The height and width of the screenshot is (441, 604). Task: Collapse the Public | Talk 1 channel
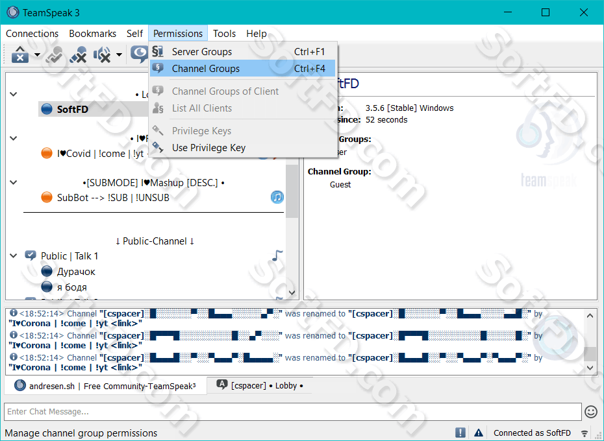pos(14,256)
